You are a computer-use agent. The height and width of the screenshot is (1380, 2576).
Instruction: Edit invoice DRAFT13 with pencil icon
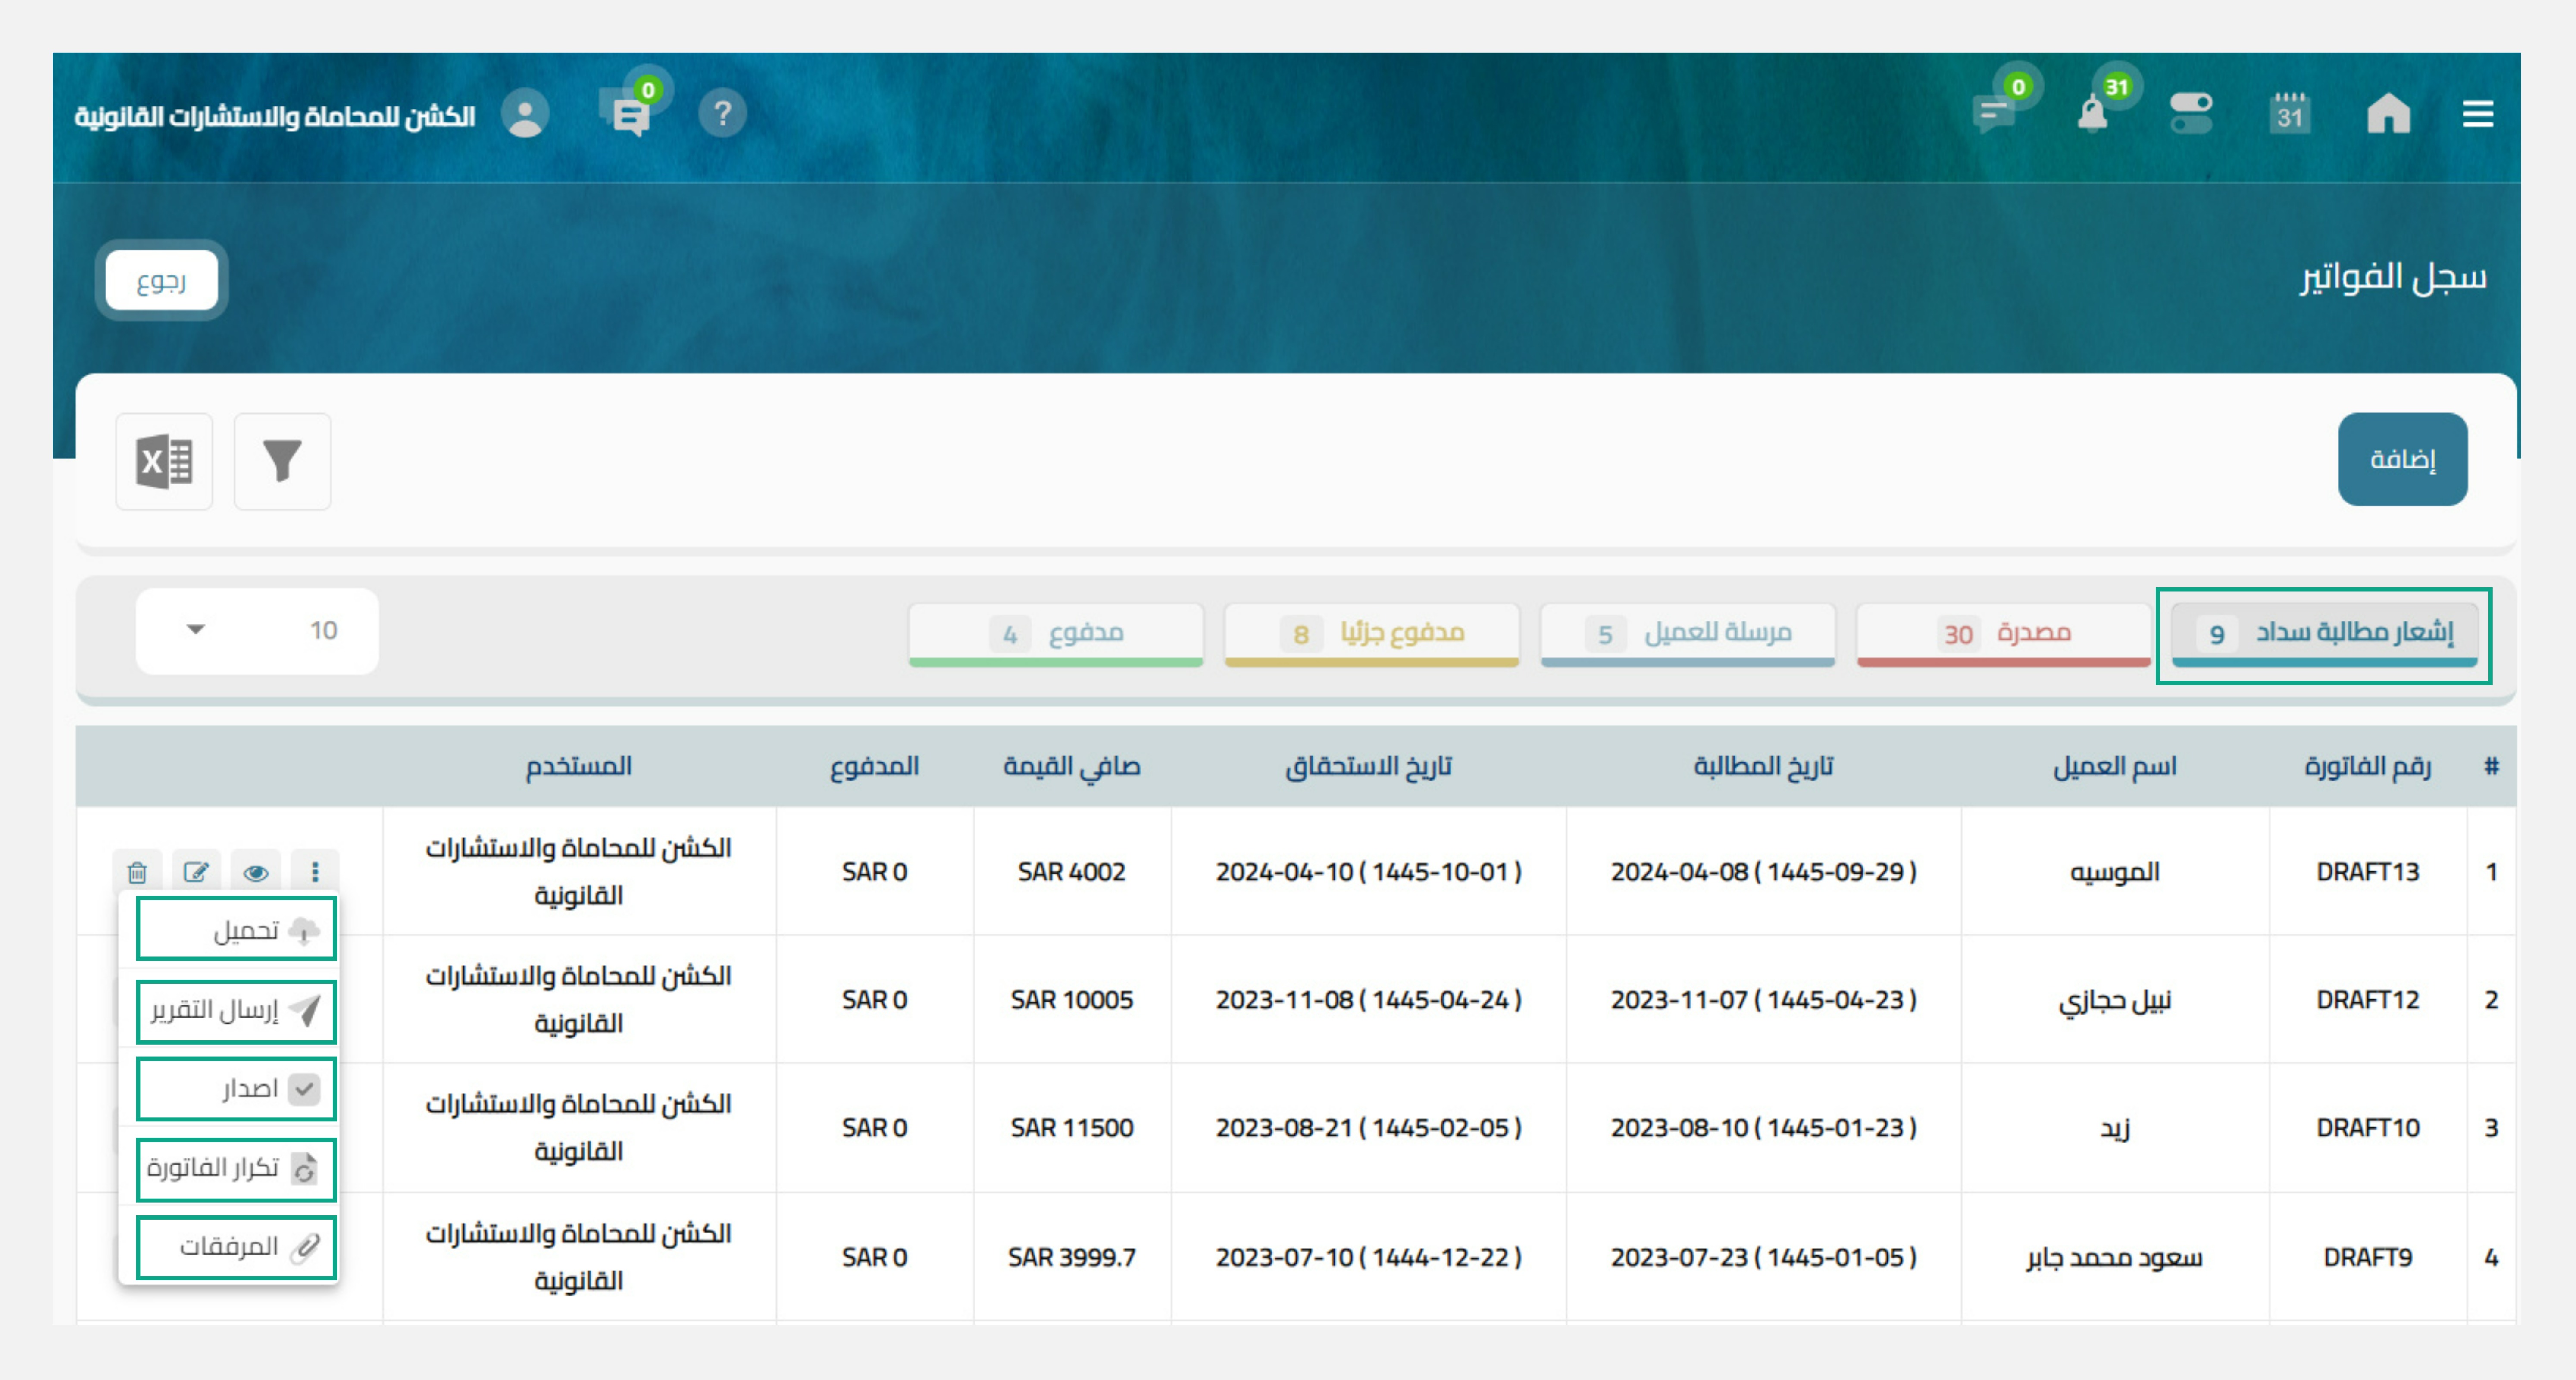[x=196, y=872]
